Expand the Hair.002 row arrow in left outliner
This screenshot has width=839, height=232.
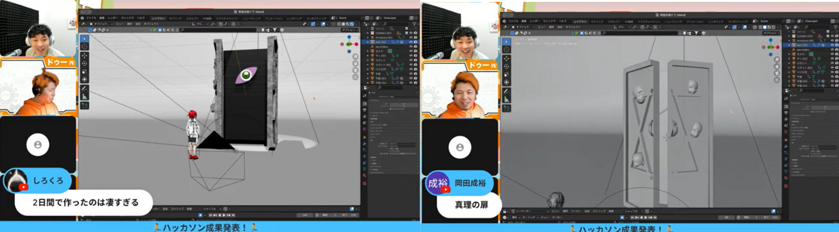[367, 42]
